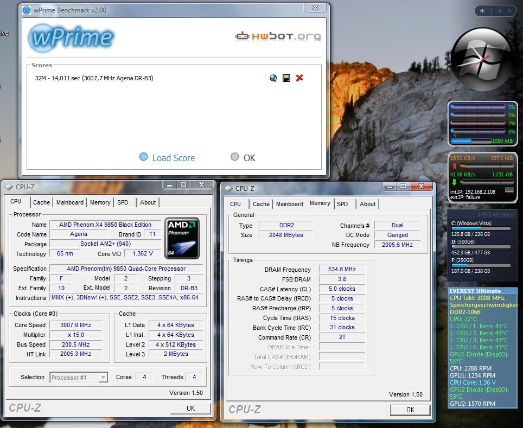The image size is (523, 428).
Task: Go to next sidebar gadget page arrow
Action: 509,11
